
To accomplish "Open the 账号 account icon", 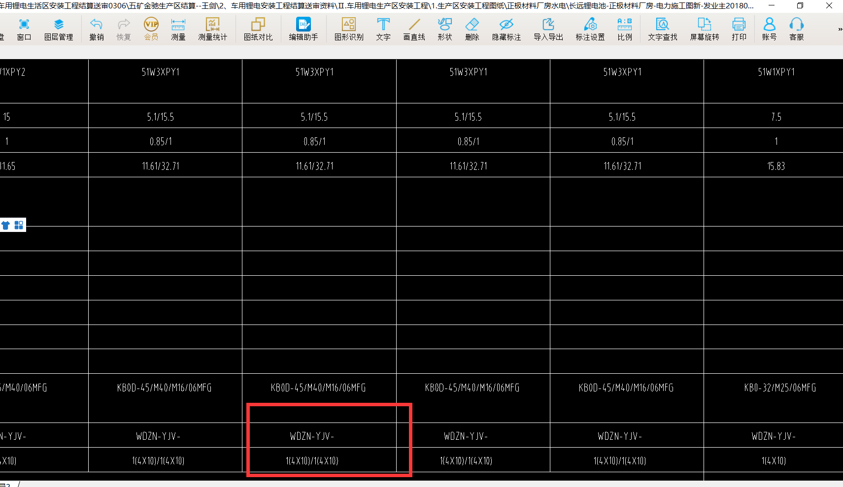I will pos(769,29).
